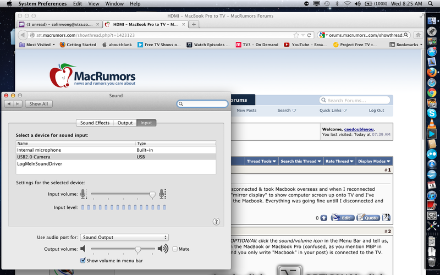
Task: Launch Safari from the Dock
Action: 432,82
